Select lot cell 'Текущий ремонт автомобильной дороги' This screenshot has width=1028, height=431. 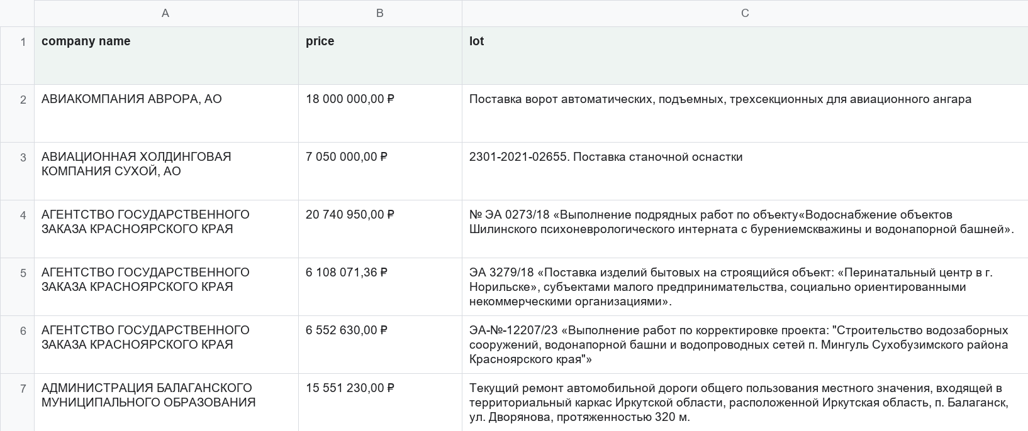(745, 402)
